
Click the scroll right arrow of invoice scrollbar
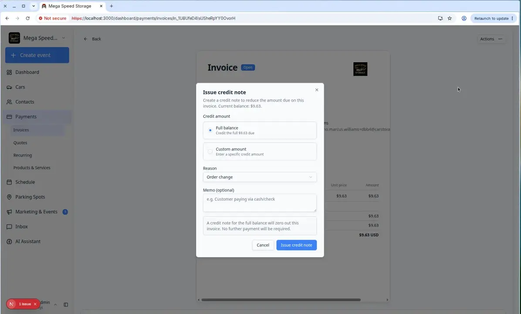point(387,300)
